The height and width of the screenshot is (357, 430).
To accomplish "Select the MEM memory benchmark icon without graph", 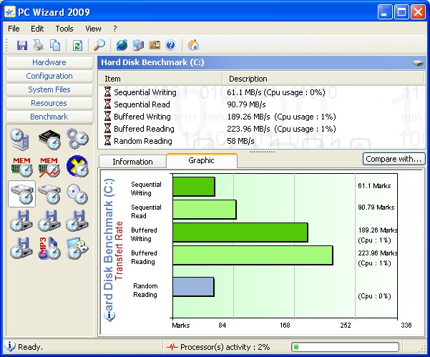I will point(22,167).
